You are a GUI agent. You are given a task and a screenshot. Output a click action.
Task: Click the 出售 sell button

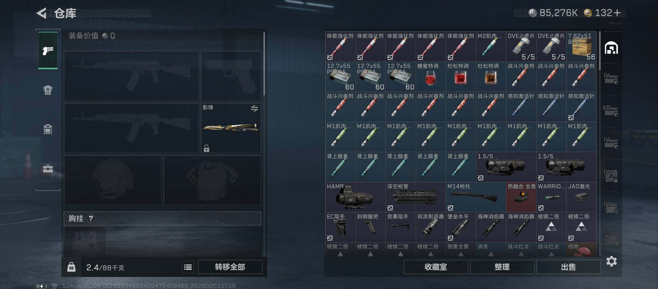click(568, 267)
